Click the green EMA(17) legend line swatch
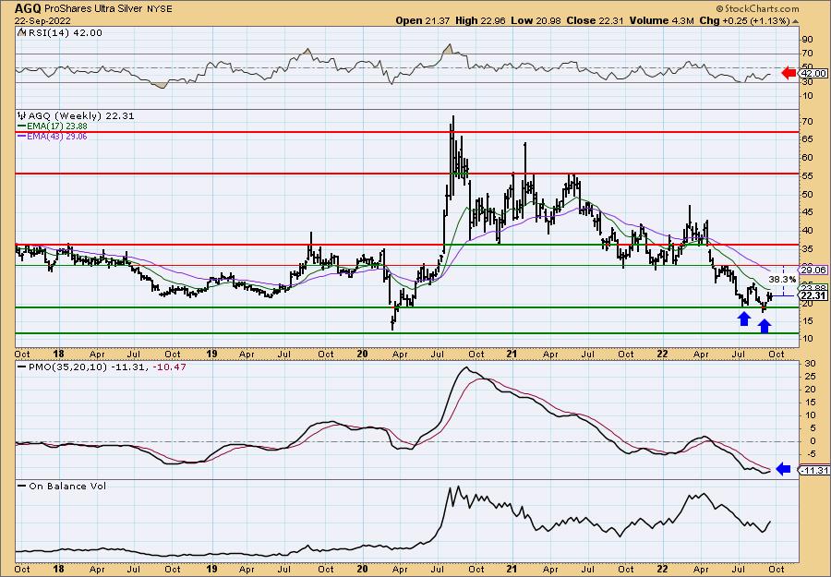The height and width of the screenshot is (577, 831). 22,126
